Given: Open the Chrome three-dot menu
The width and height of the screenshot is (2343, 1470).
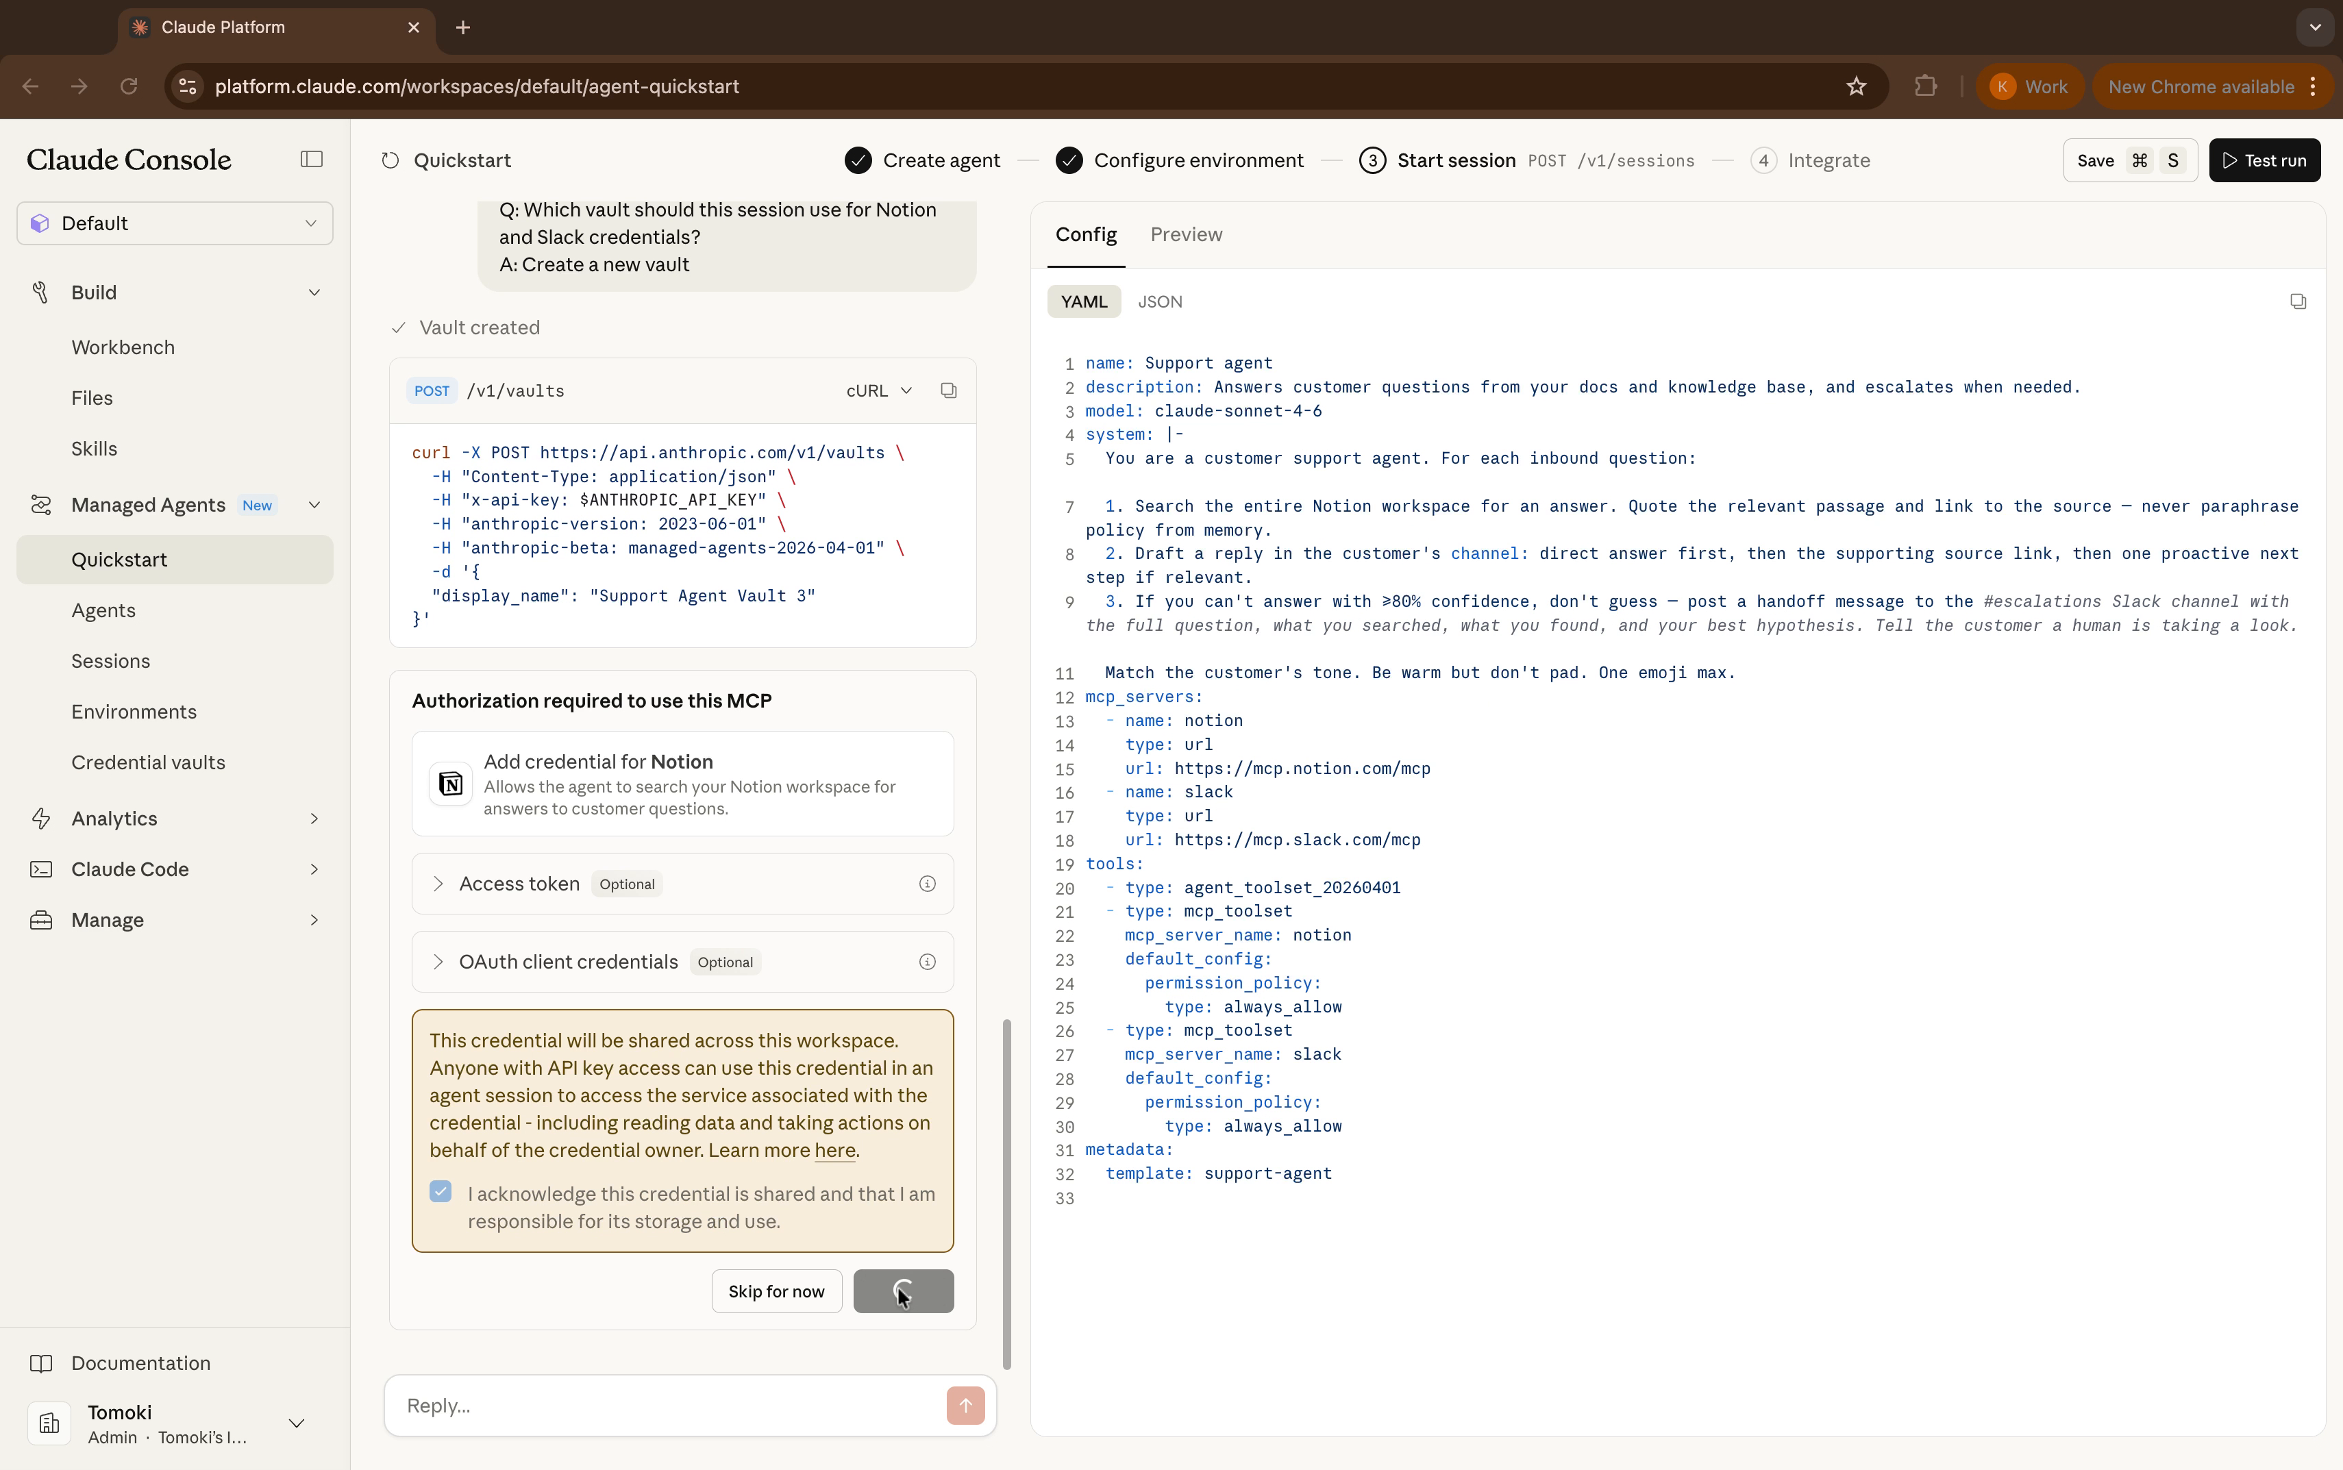Looking at the screenshot, I should pos(2314,86).
